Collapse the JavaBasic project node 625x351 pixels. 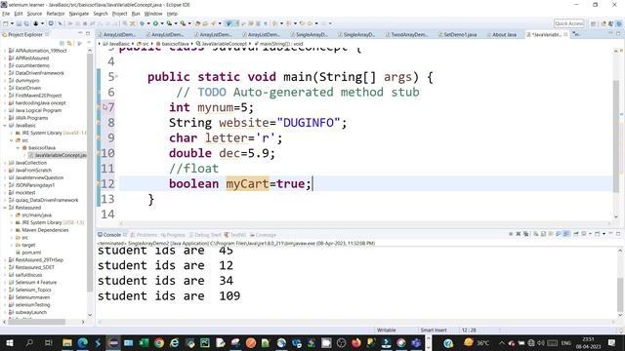pos(5,126)
